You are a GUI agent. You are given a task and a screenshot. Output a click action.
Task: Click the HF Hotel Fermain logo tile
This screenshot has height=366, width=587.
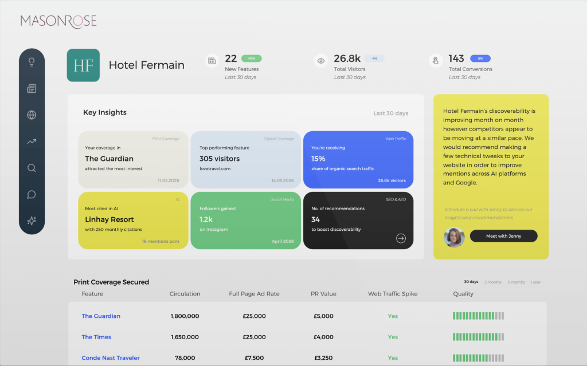[x=83, y=65]
